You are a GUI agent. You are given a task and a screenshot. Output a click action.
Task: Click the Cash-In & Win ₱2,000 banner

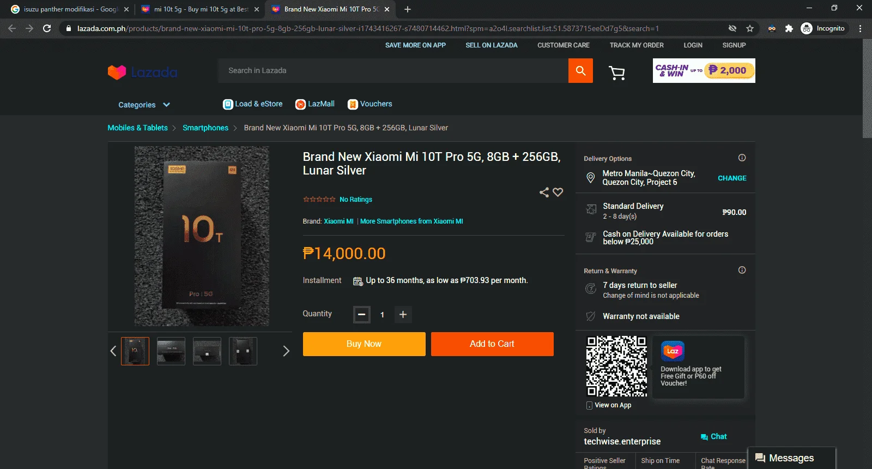coord(704,71)
